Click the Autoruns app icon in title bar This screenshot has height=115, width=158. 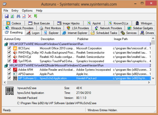(5, 4)
